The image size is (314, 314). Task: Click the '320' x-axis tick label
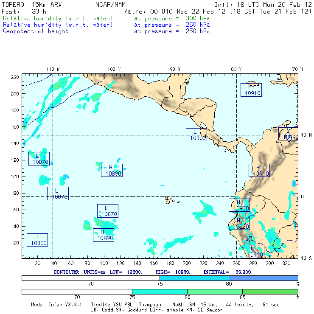[286, 264]
